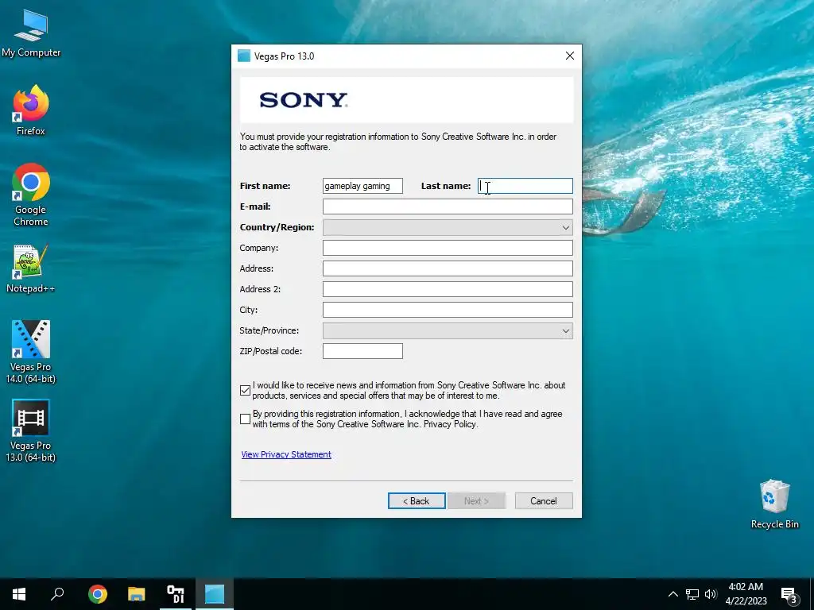
Task: Open the Recycle Bin
Action: [774, 504]
